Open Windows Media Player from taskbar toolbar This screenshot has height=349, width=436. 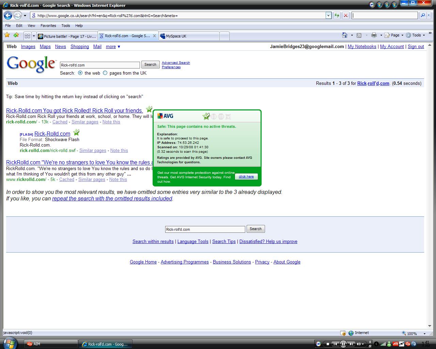point(318,344)
